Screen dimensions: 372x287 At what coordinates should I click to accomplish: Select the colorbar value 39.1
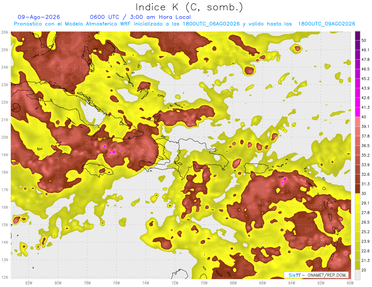coord(365,127)
